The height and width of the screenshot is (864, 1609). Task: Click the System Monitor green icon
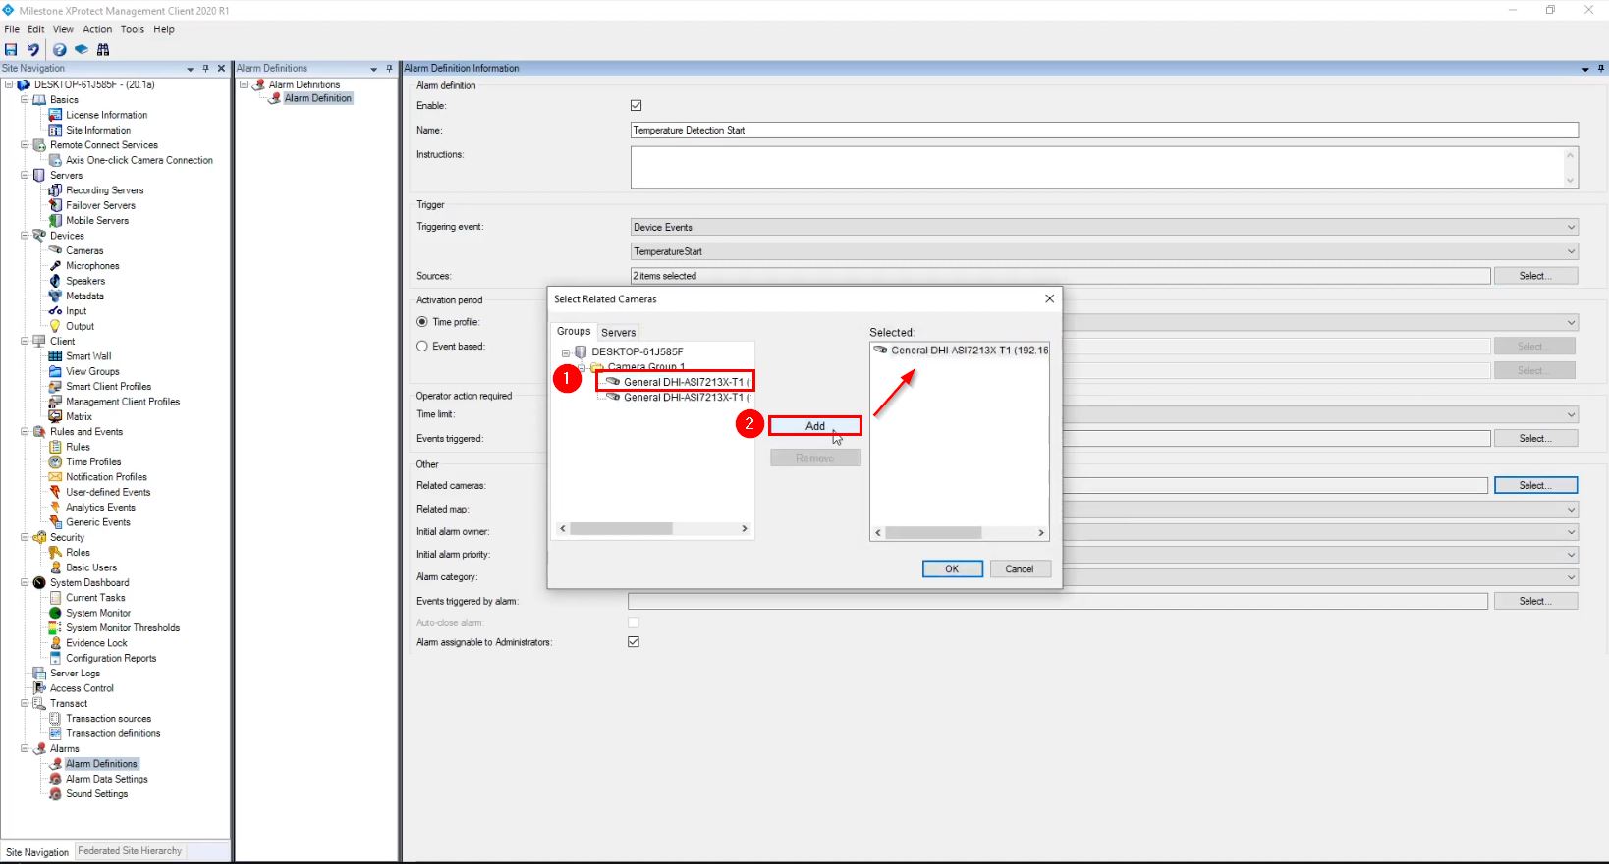(55, 613)
